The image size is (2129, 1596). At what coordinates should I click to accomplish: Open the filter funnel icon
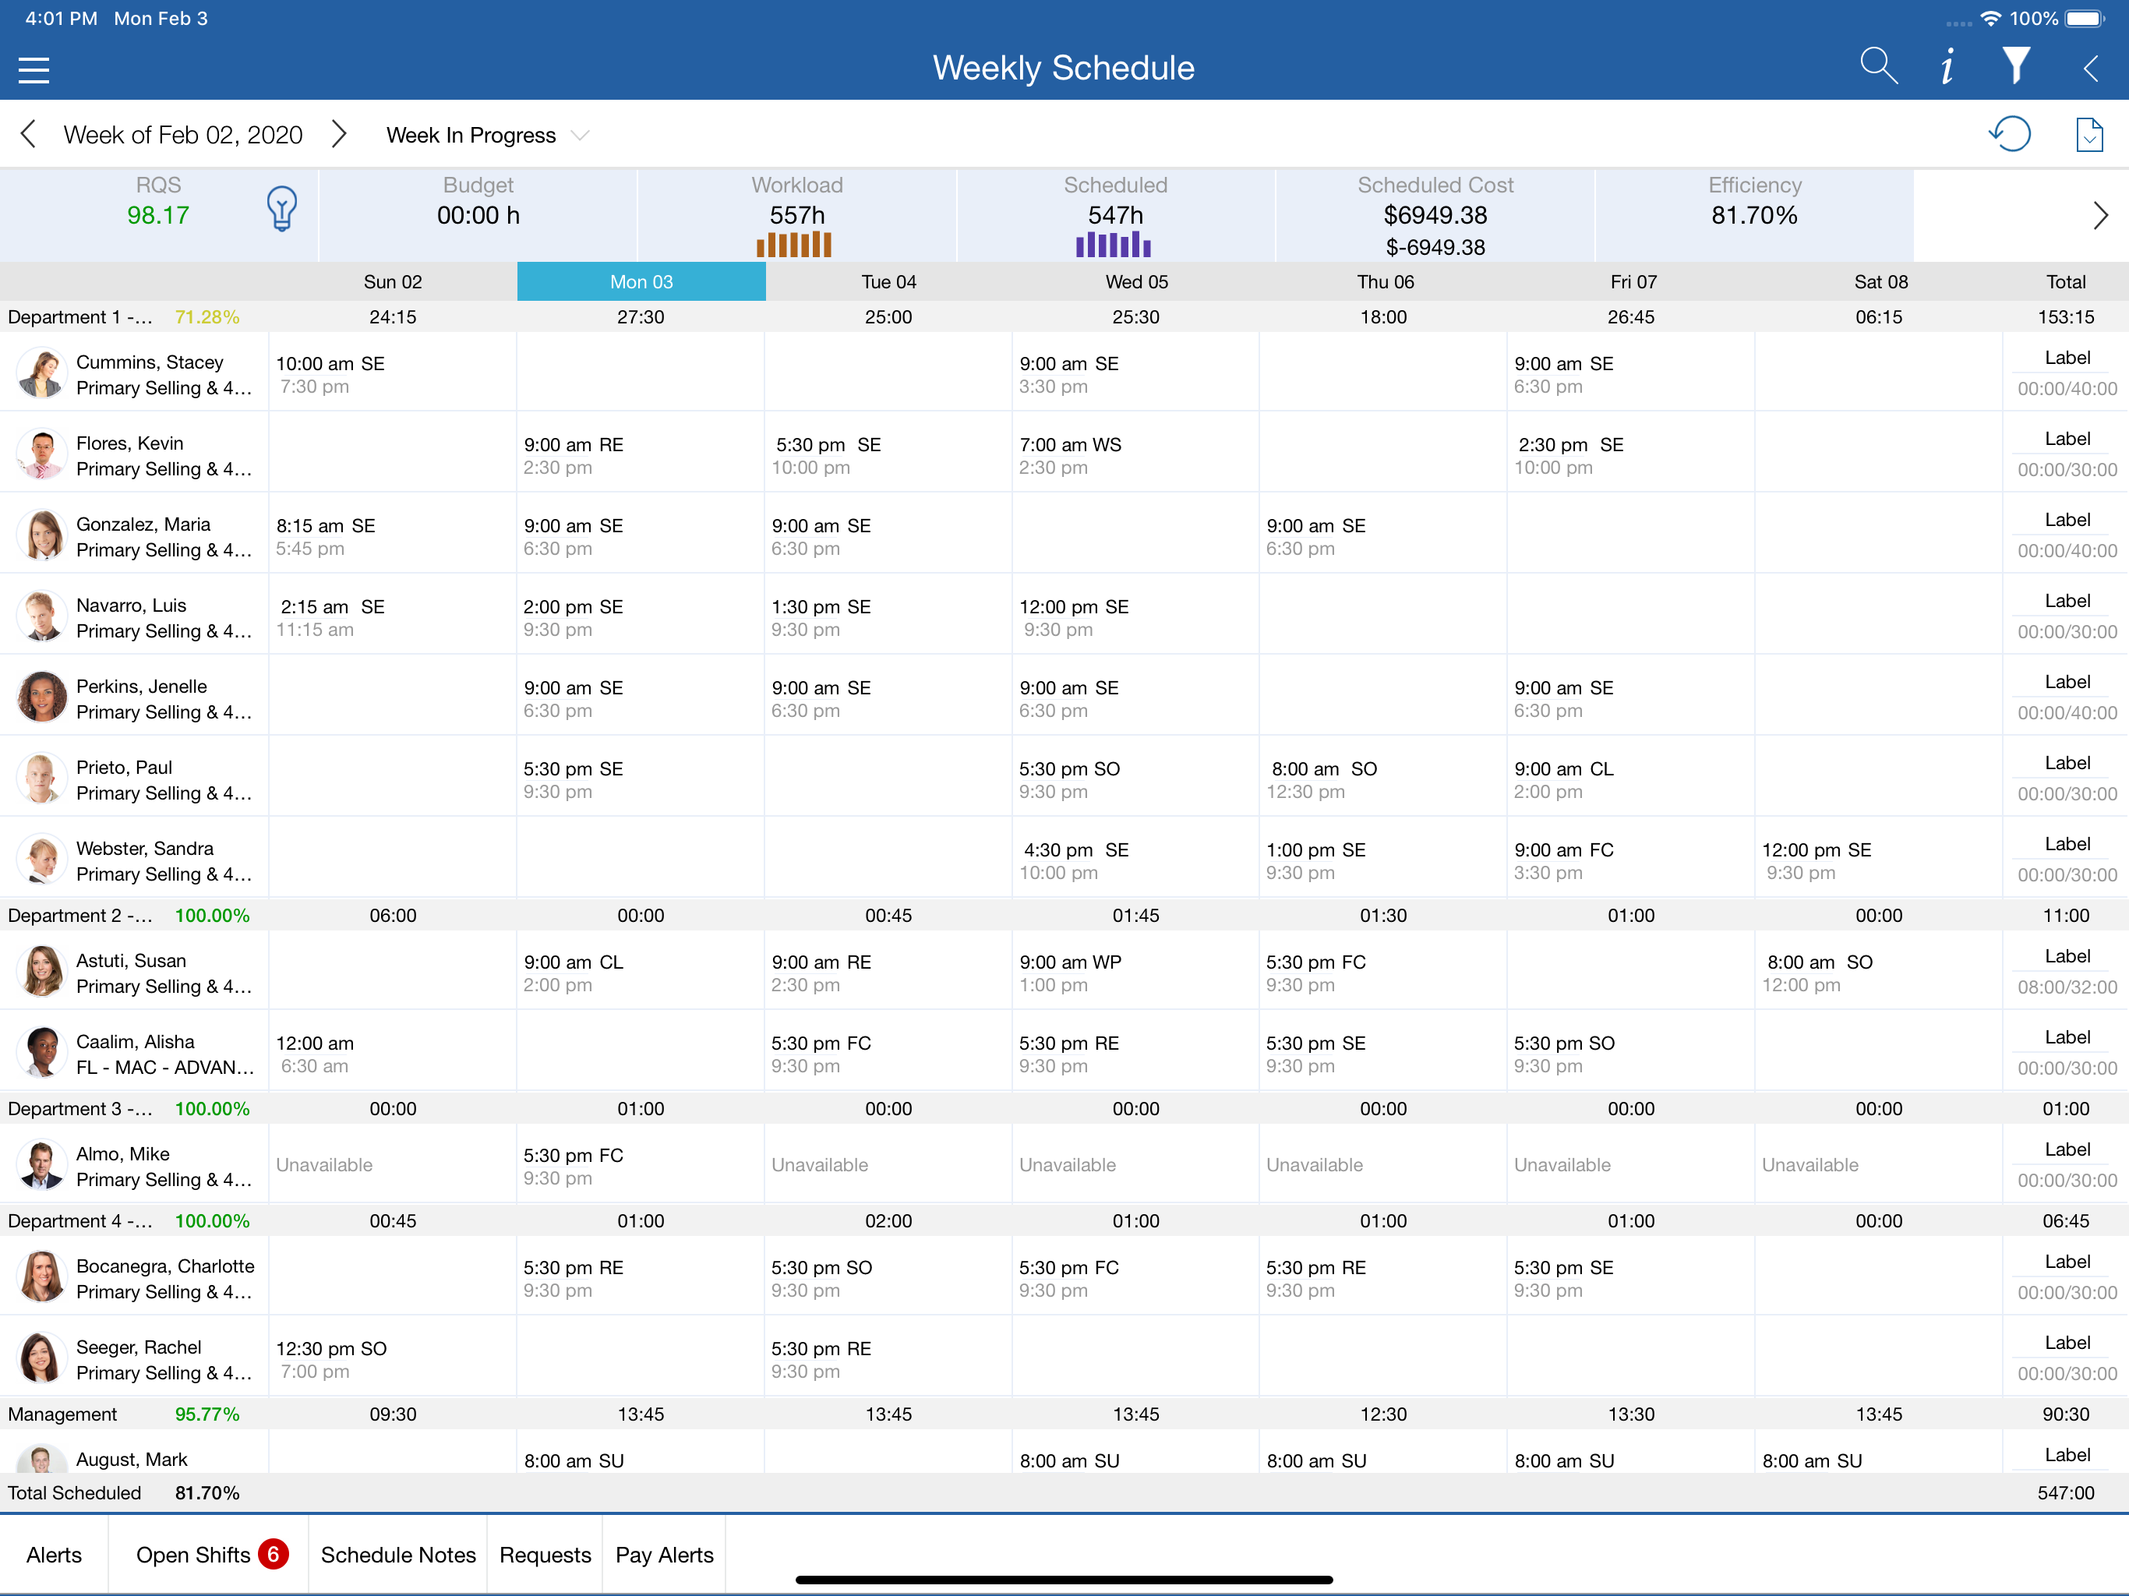pyautogui.click(x=2016, y=66)
